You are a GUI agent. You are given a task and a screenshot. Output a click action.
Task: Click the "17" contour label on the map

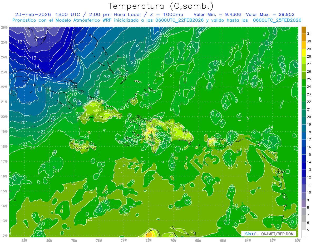coord(36,80)
